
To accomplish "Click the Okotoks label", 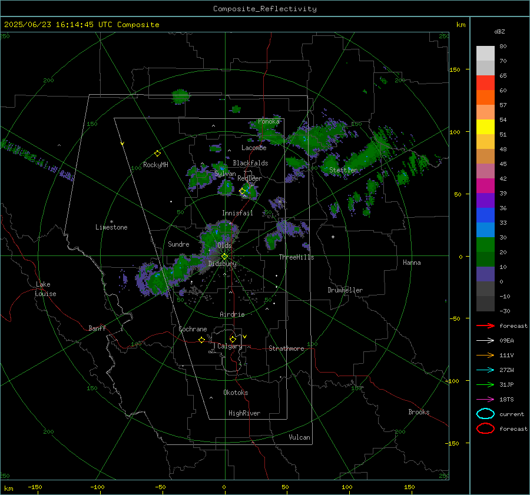I will pos(236,393).
